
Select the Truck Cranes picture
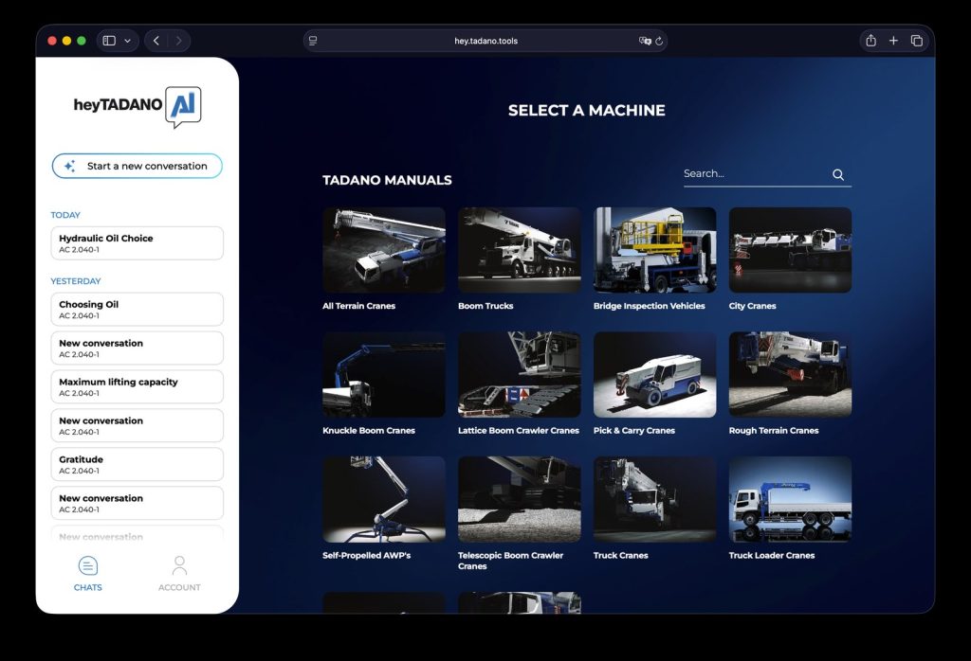(x=655, y=500)
